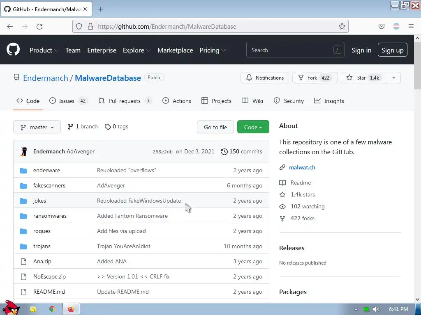Click the tag icon next to 0 tags

click(x=108, y=127)
